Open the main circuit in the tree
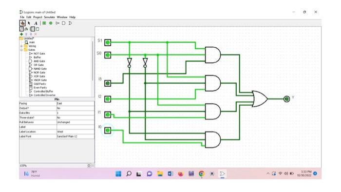This screenshot has height=192, width=341. pyautogui.click(x=30, y=42)
